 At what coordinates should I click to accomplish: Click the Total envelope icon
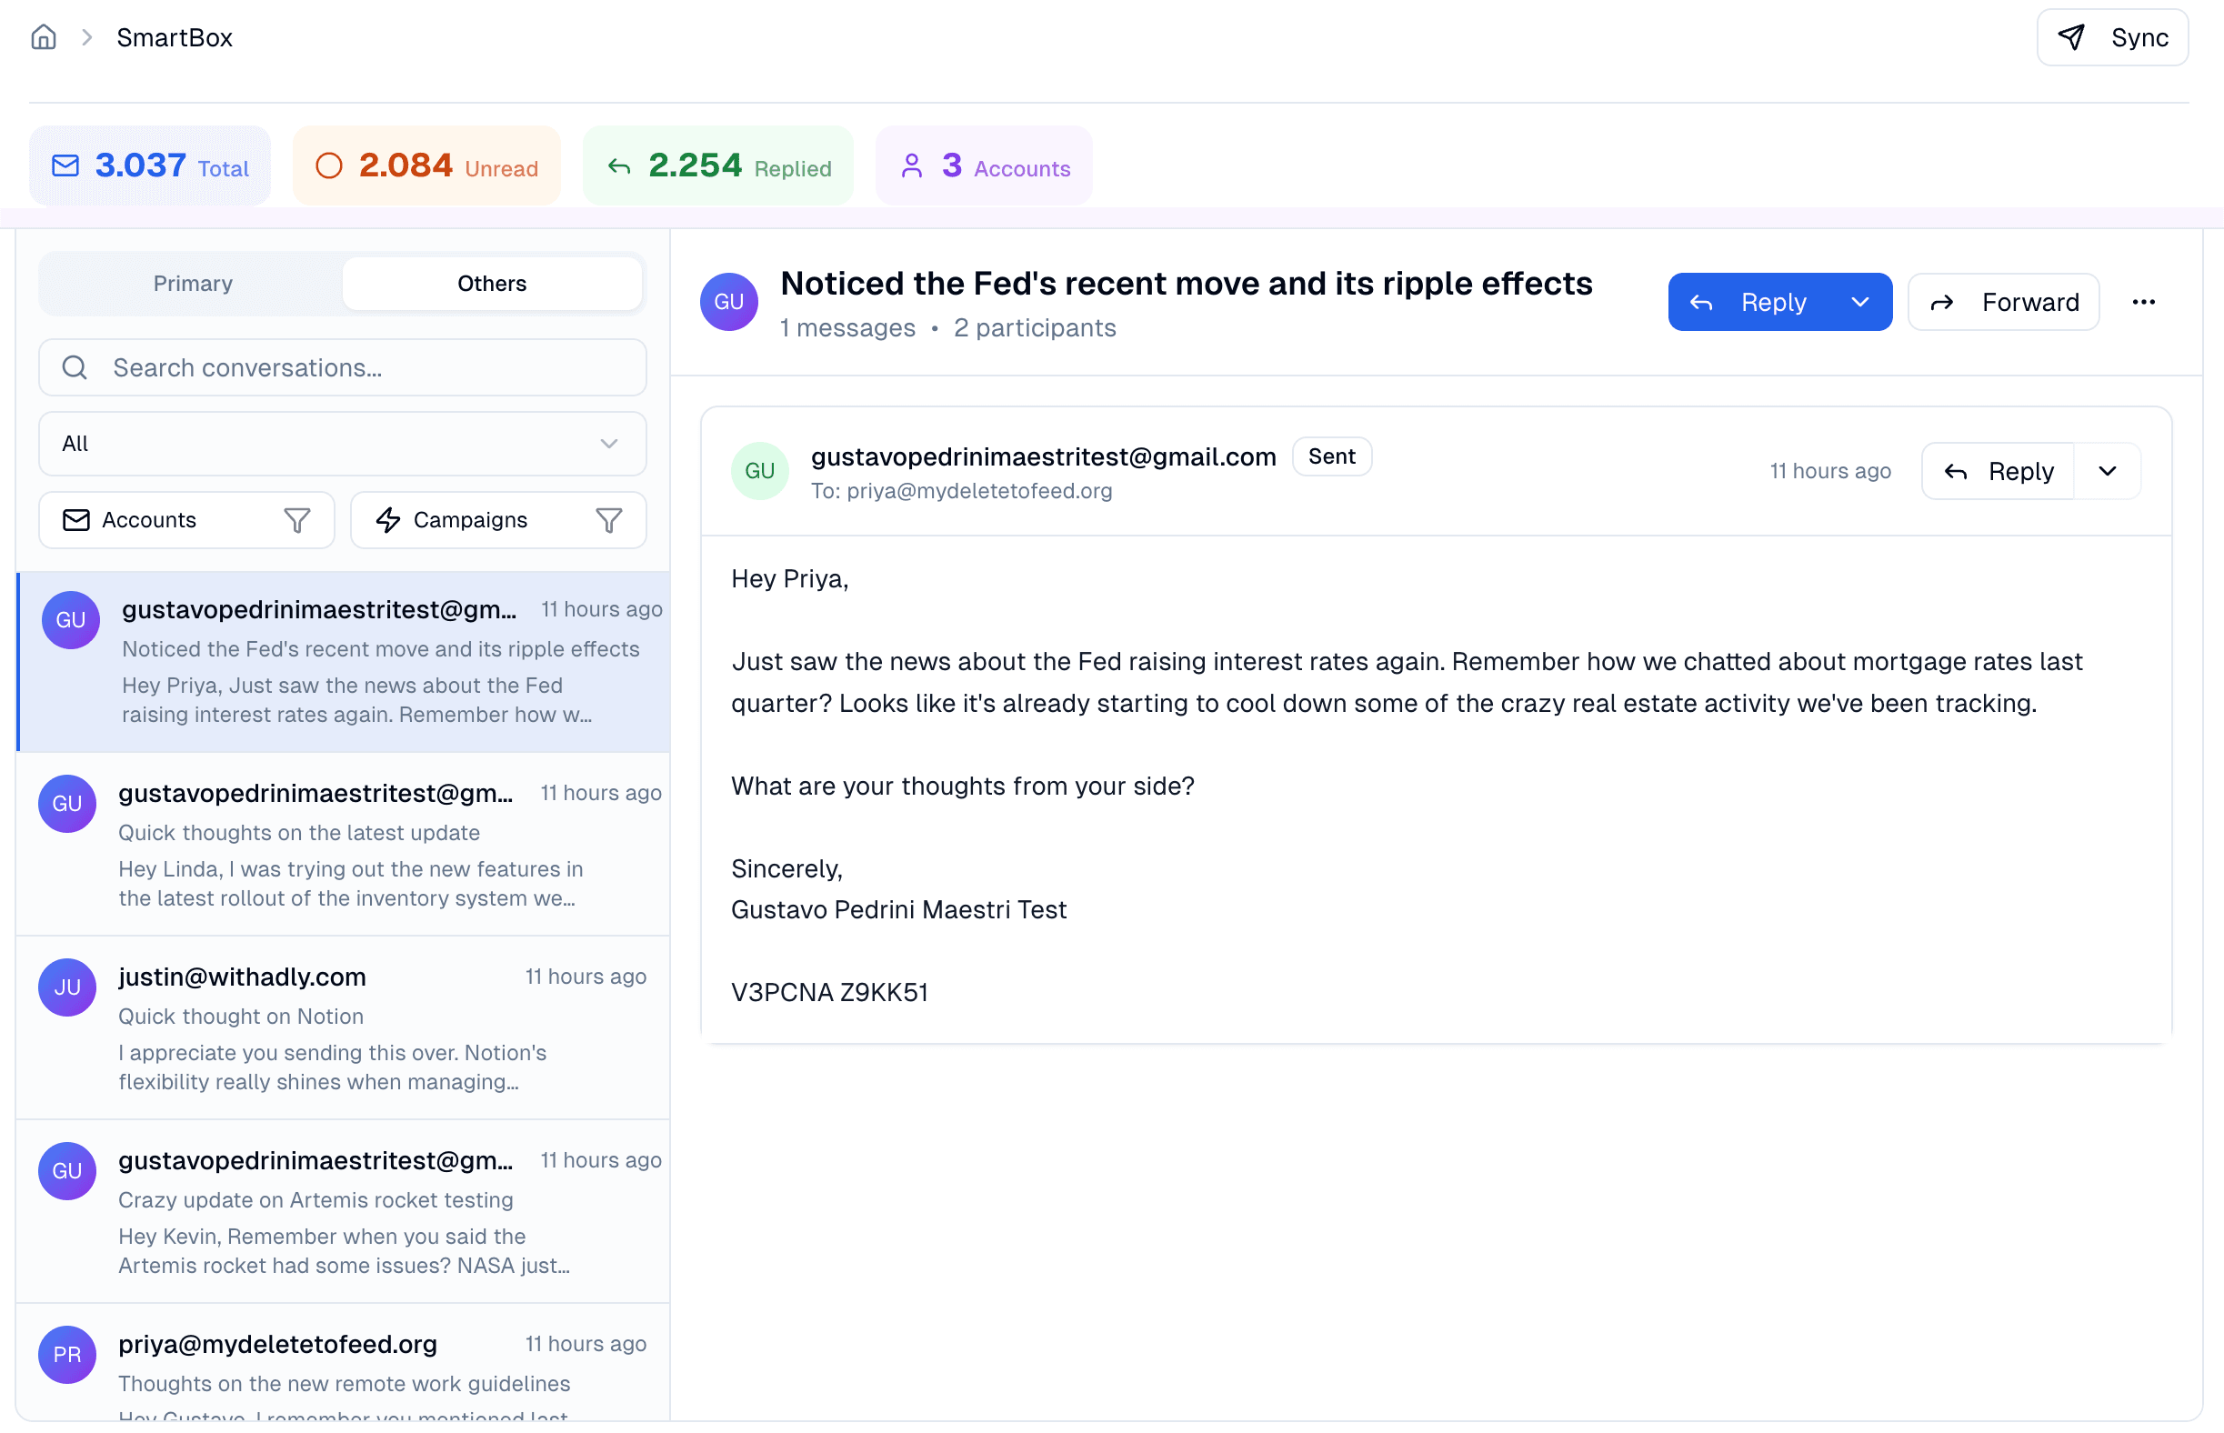point(65,165)
